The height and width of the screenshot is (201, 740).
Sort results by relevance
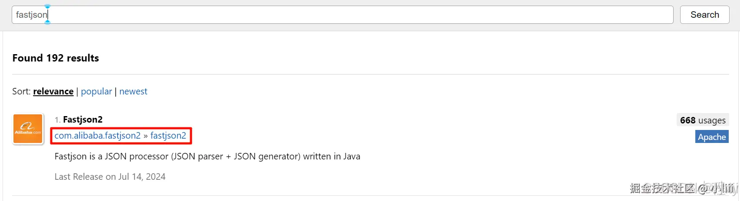pyautogui.click(x=53, y=91)
